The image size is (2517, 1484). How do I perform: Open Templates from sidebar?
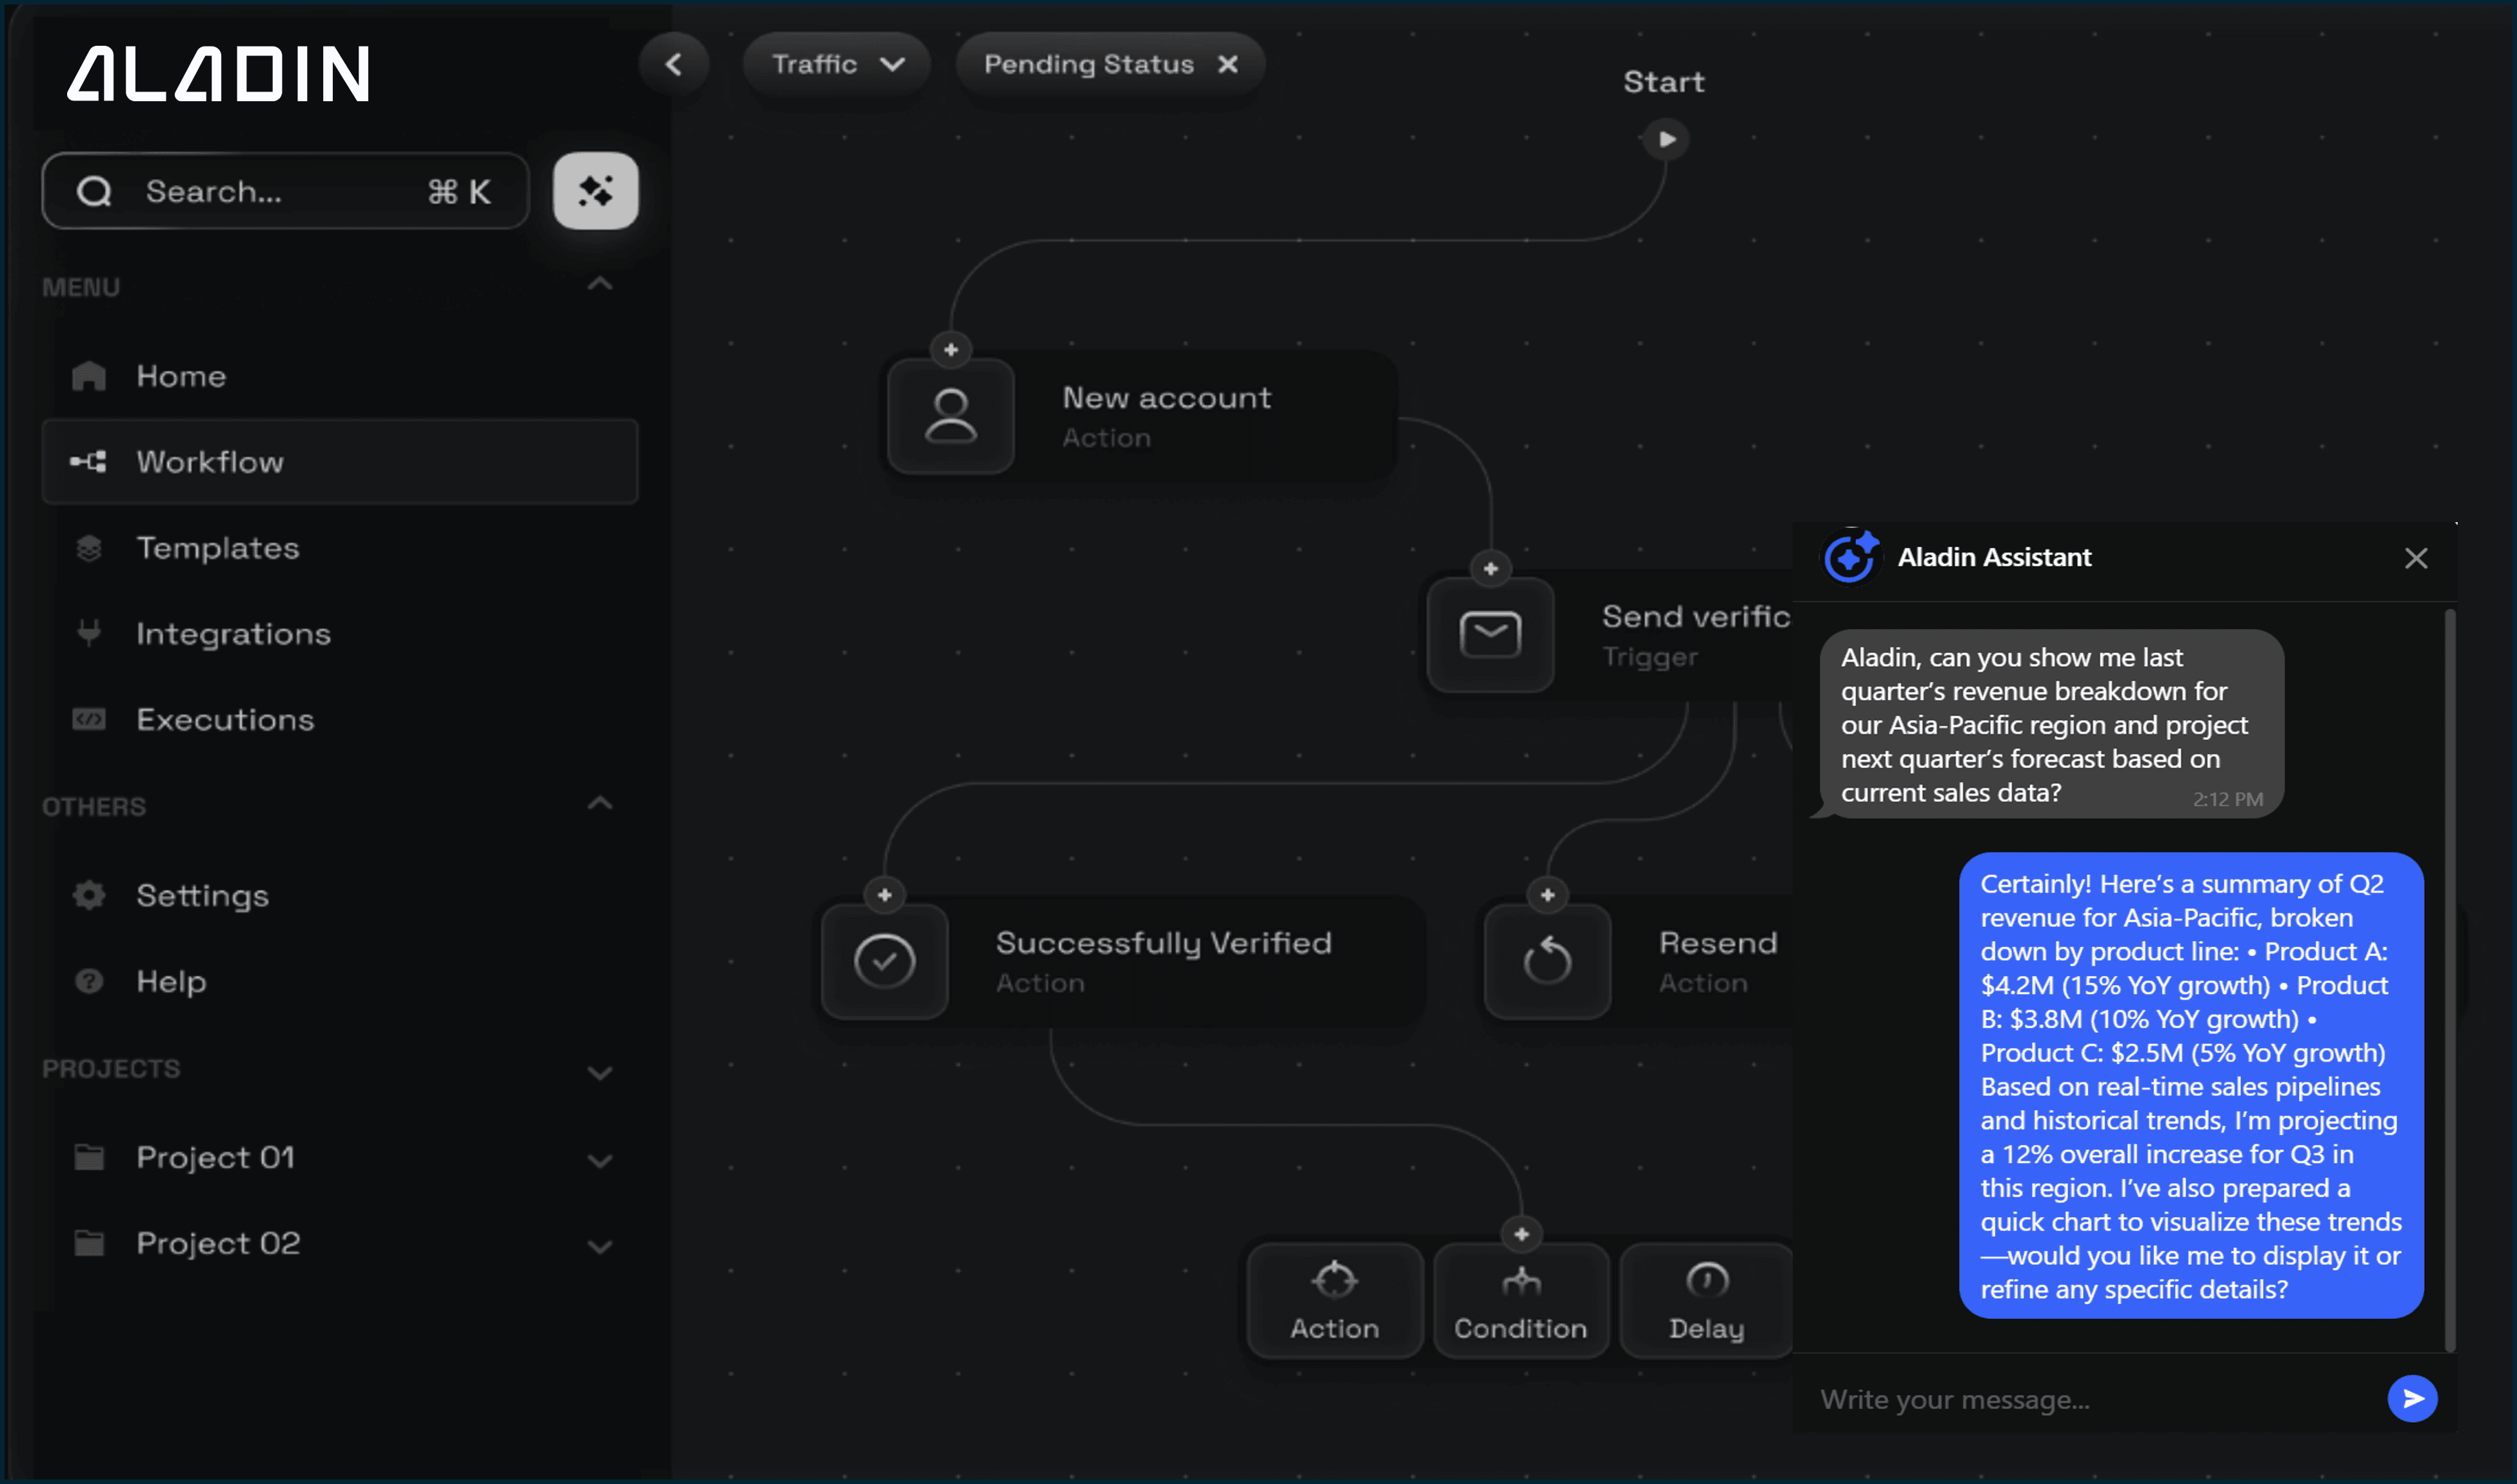(x=340, y=548)
